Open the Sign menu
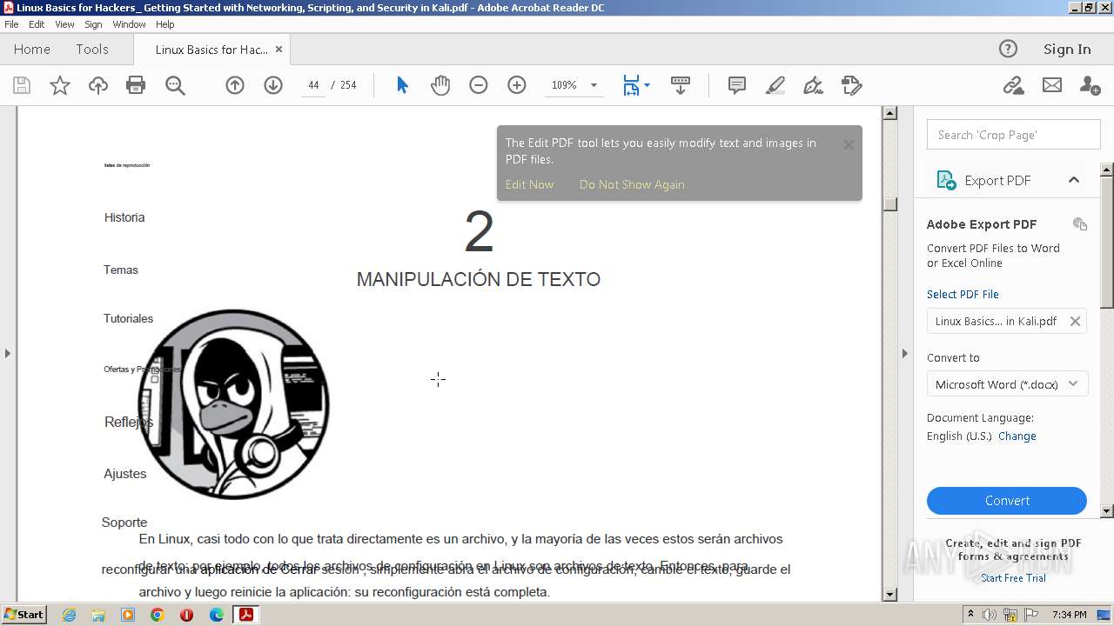Screen dimensions: 1114x626 point(93,24)
